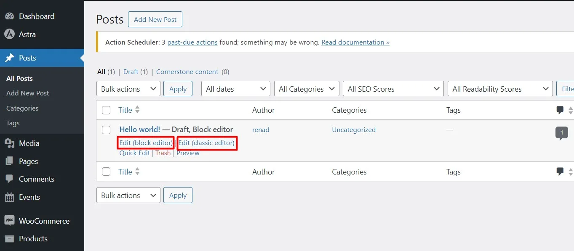The image size is (574, 251).
Task: Tick the select-all checkbox in table footer
Action: pyautogui.click(x=106, y=172)
